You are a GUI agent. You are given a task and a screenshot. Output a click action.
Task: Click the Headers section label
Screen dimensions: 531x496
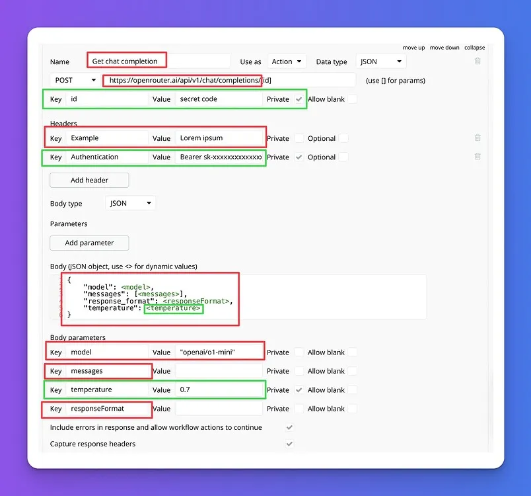63,124
